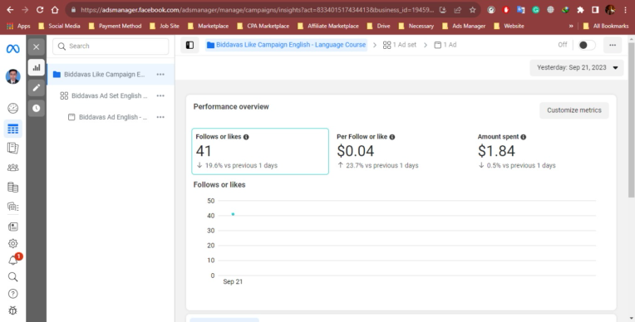
Task: Open the news page icon in sidebar
Action: pyautogui.click(x=13, y=227)
